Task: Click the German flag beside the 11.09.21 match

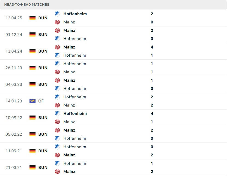Action: [x=33, y=151]
